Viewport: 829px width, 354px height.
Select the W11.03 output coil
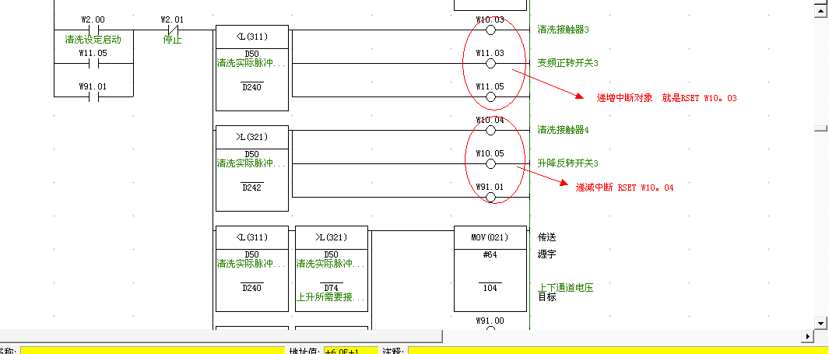coord(490,64)
